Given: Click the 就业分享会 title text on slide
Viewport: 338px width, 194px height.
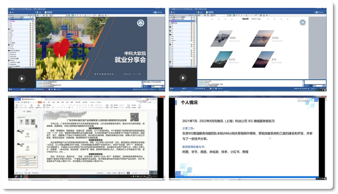Looking at the screenshot, I should point(130,60).
